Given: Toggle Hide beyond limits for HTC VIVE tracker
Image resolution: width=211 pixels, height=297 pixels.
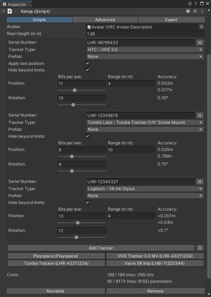Looking at the screenshot, I should pos(87,70).
